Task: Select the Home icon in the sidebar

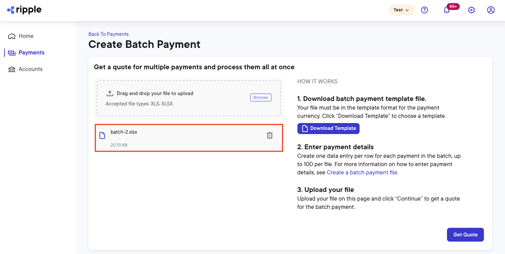Action: click(11, 36)
